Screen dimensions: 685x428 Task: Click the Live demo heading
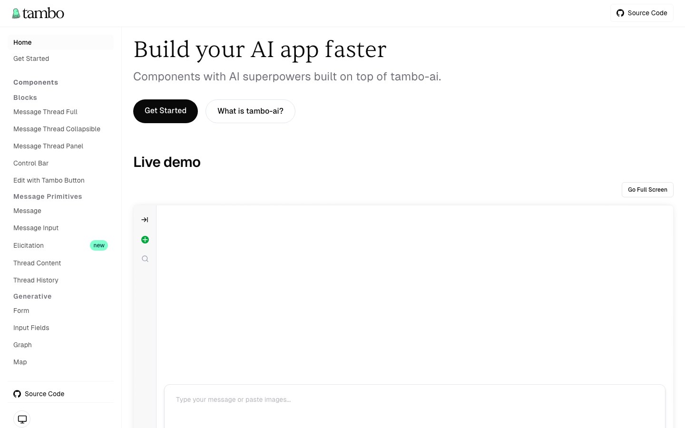pyautogui.click(x=167, y=162)
